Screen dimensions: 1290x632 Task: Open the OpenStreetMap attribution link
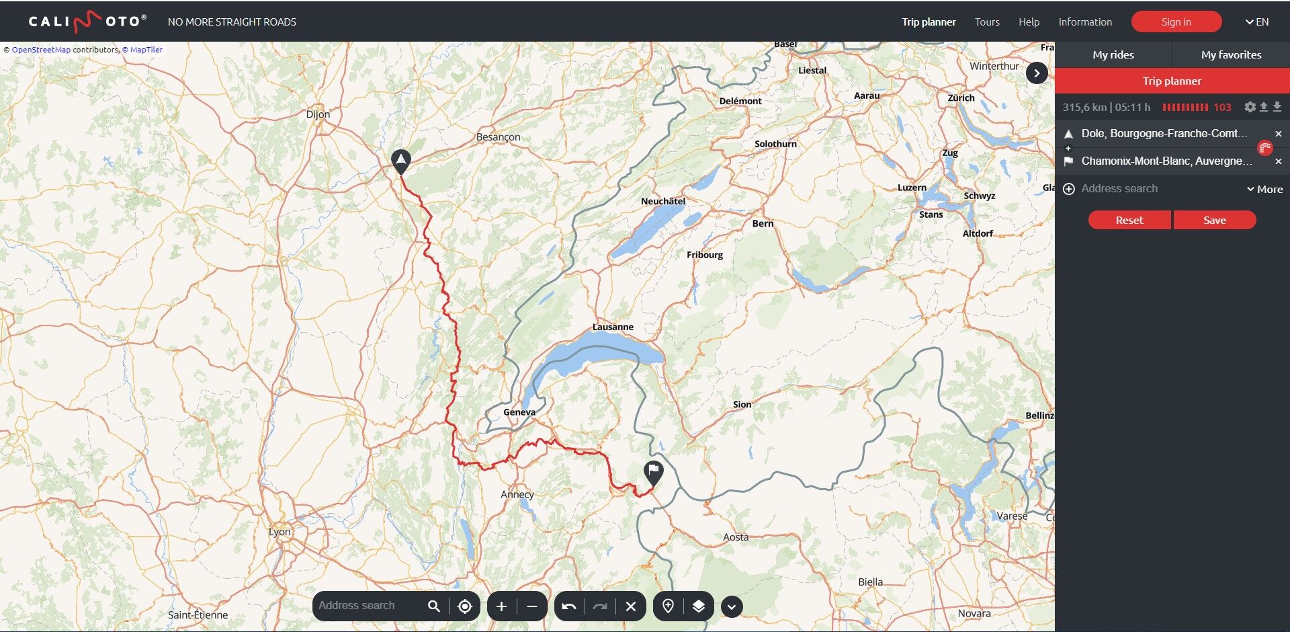41,50
